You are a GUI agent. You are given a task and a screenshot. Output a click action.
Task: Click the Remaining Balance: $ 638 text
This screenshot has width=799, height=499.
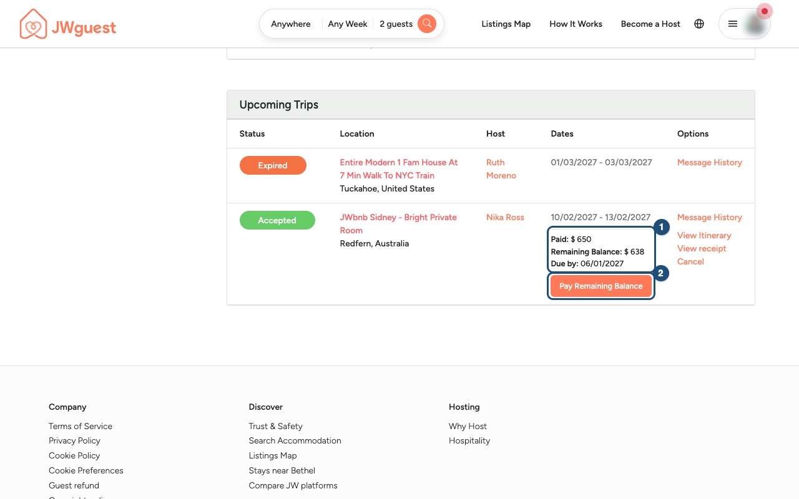(x=597, y=251)
